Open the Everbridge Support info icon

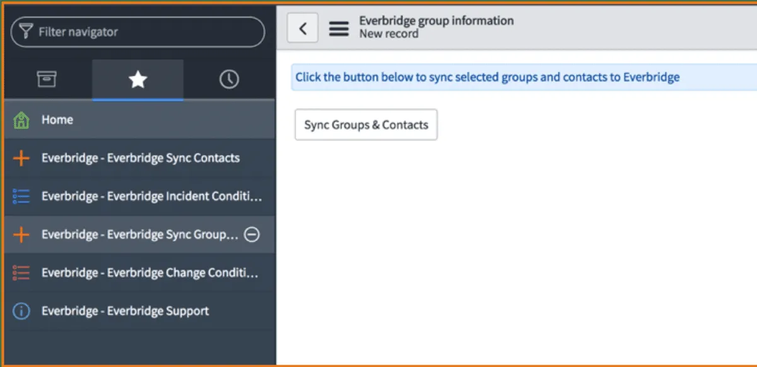(21, 310)
